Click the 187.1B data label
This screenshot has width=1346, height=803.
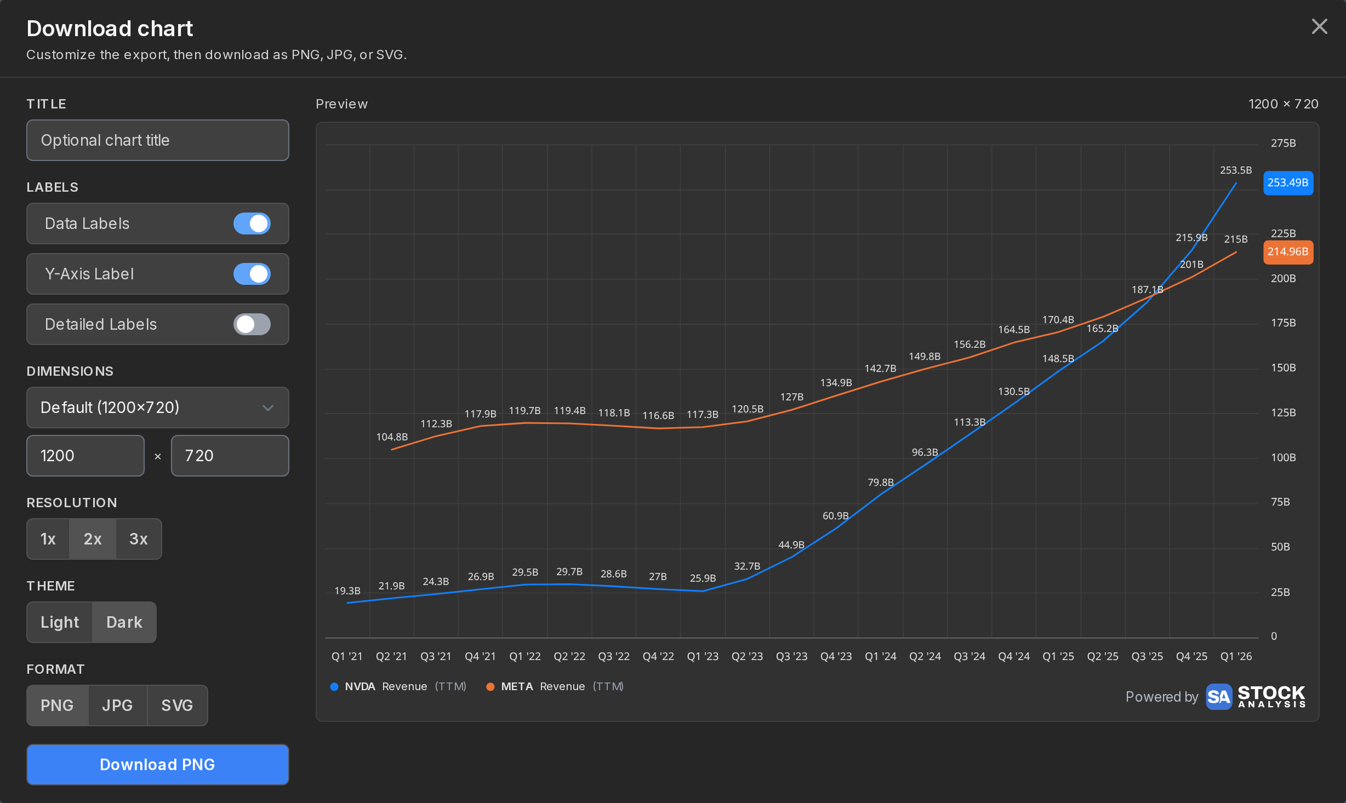(x=1148, y=289)
